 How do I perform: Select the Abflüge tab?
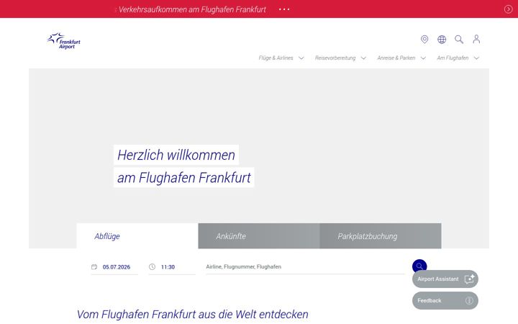[137, 236]
